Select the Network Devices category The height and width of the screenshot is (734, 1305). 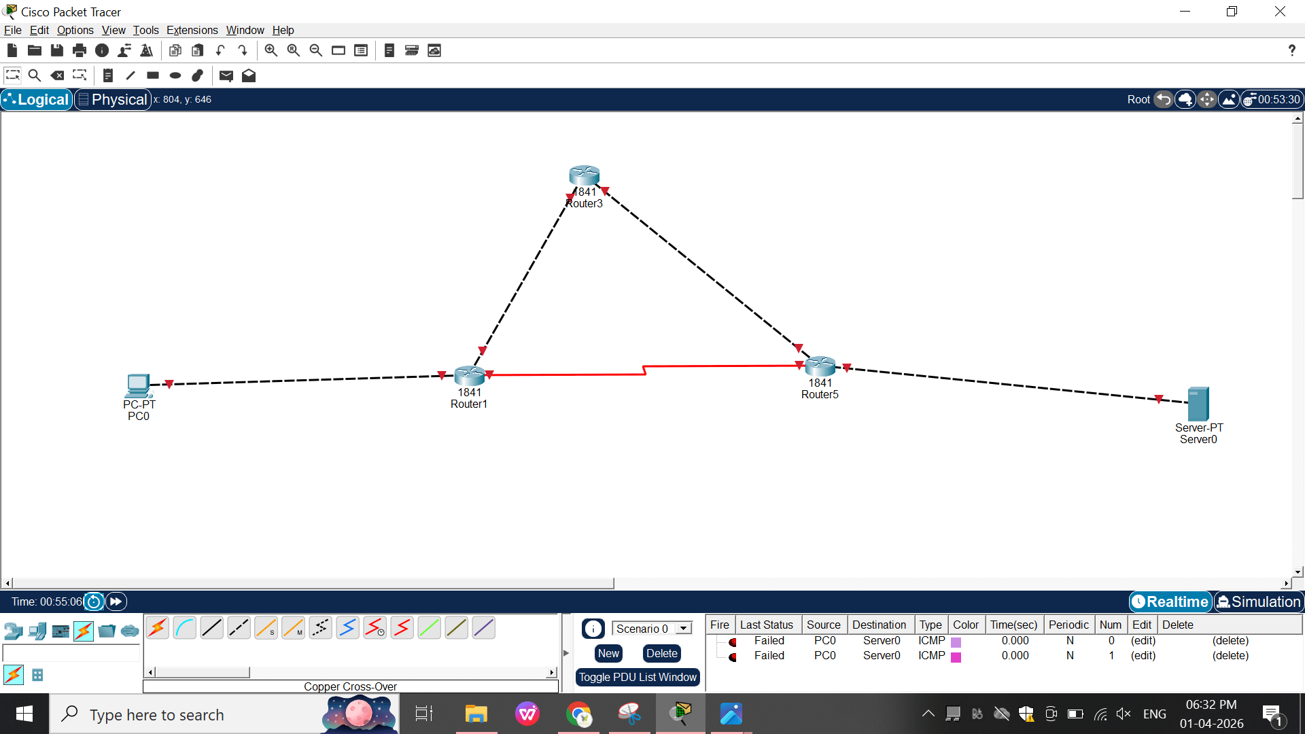point(14,631)
